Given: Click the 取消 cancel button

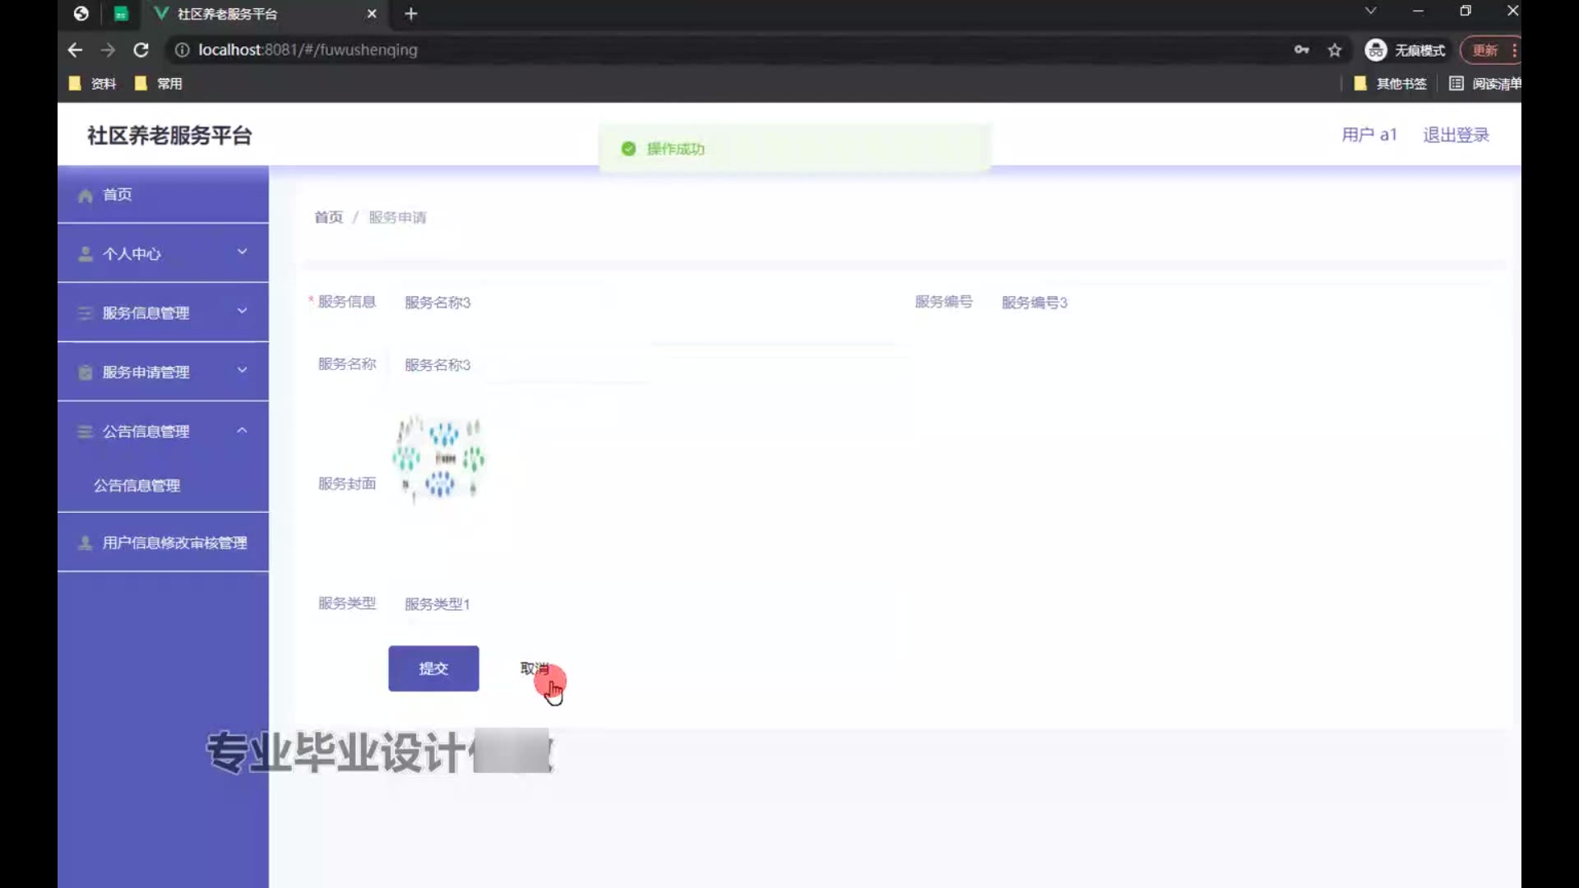Looking at the screenshot, I should (535, 668).
